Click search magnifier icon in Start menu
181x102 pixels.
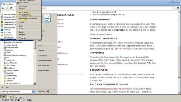pos(34,92)
